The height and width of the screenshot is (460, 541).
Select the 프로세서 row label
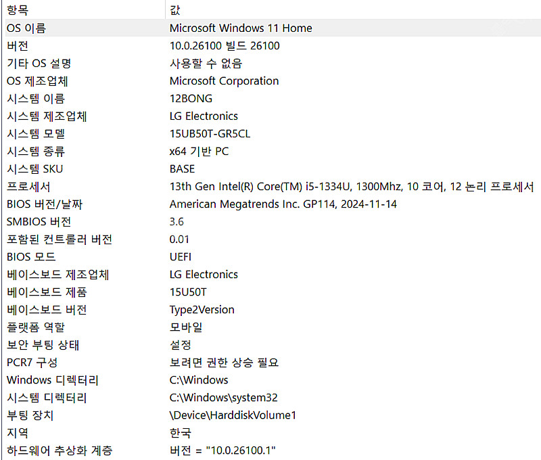[28, 186]
